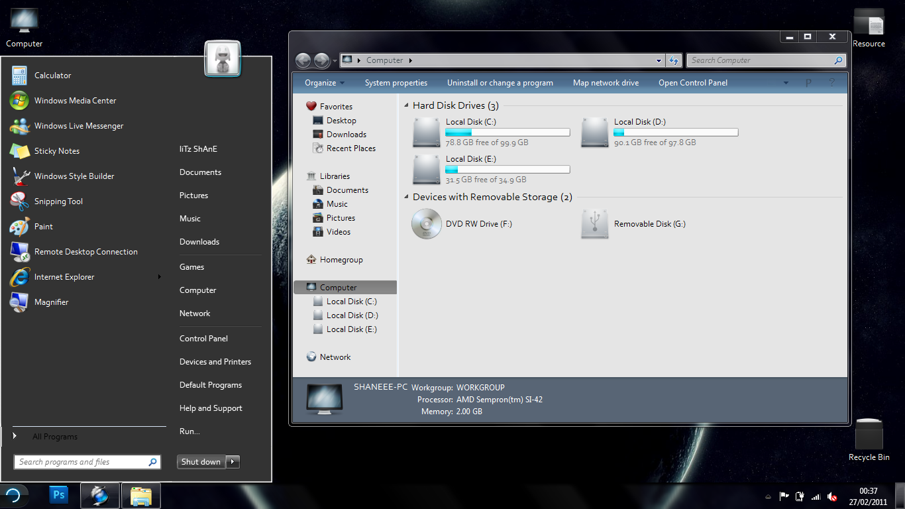The width and height of the screenshot is (905, 509).
Task: Open the address bar history dropdown
Action: pyautogui.click(x=659, y=60)
